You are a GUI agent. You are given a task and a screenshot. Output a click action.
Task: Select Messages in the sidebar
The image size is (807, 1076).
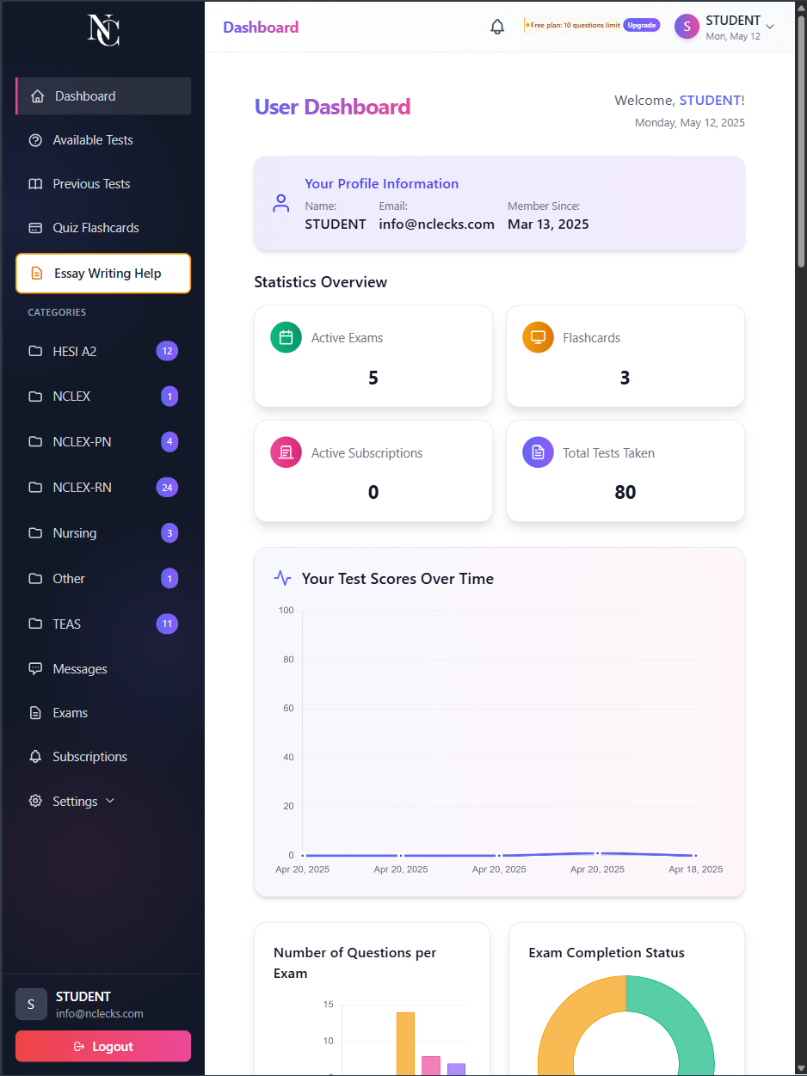[x=80, y=669]
